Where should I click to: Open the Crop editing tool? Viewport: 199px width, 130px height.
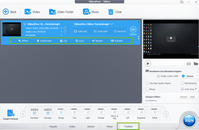(80, 41)
